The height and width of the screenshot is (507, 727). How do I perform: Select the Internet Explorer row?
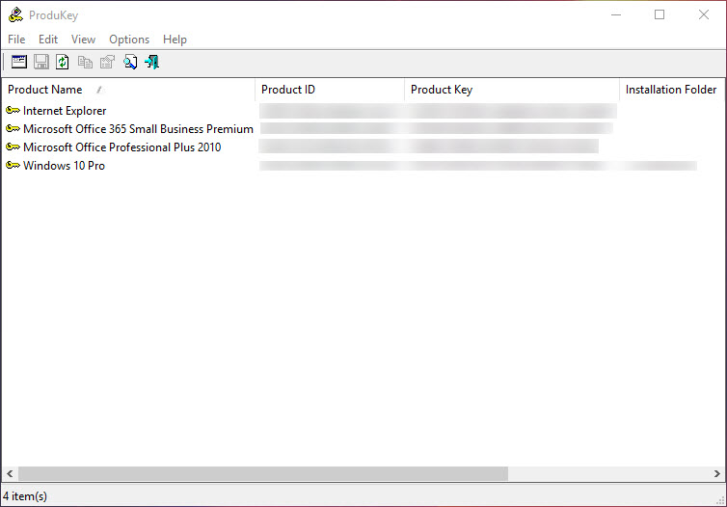pos(363,110)
